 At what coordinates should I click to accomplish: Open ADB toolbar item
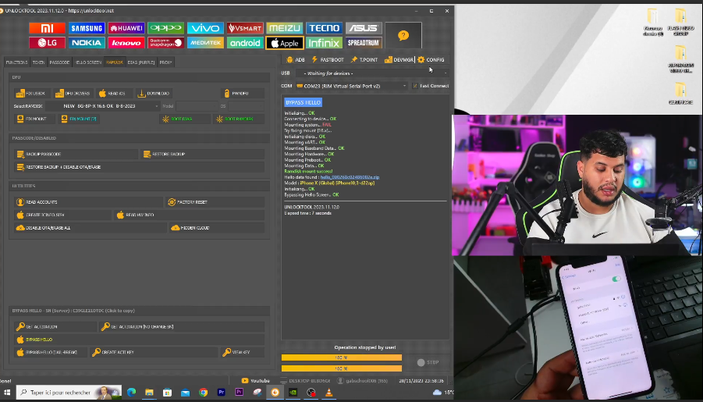tap(296, 59)
